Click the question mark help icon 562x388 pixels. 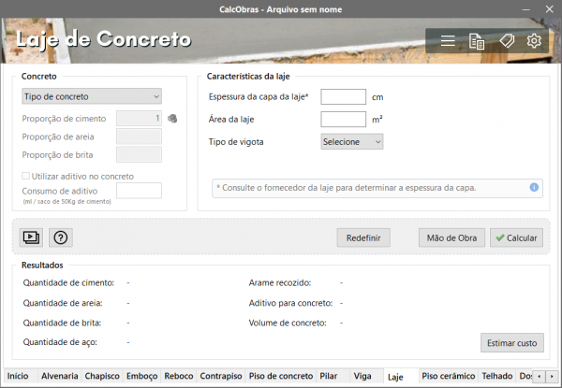pos(61,237)
